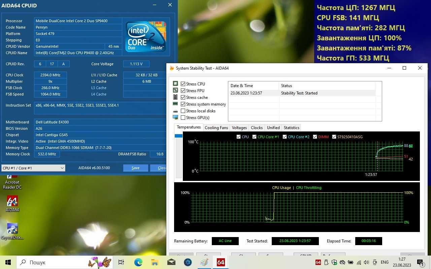Image resolution: width=431 pixels, height=269 pixels.
Task: Click the blue vertical slider beside temperature graph
Action: (178, 136)
